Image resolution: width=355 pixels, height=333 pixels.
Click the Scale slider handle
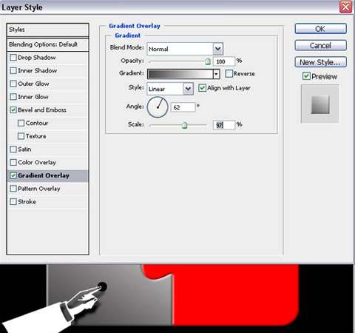(x=184, y=125)
